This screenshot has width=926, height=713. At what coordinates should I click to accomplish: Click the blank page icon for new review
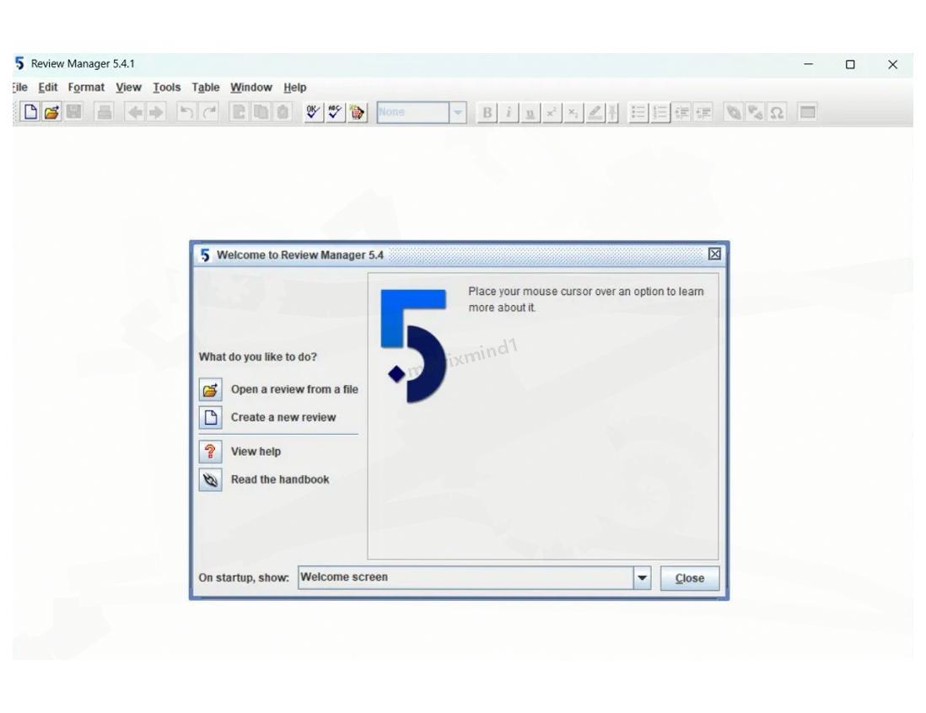click(210, 417)
